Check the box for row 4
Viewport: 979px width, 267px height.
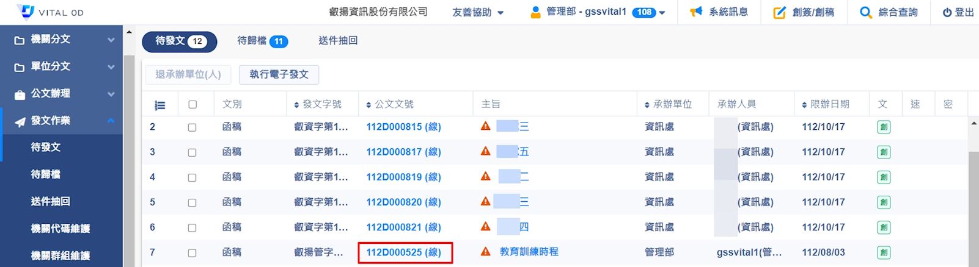[192, 177]
